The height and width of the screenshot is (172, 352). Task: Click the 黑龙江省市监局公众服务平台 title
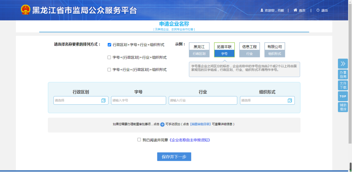[x=84, y=10]
